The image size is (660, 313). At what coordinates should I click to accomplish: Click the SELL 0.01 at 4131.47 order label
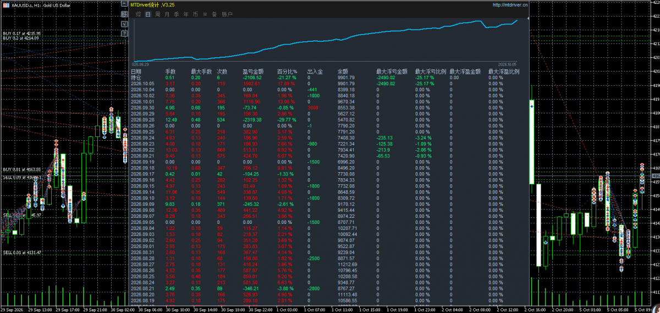click(x=21, y=252)
